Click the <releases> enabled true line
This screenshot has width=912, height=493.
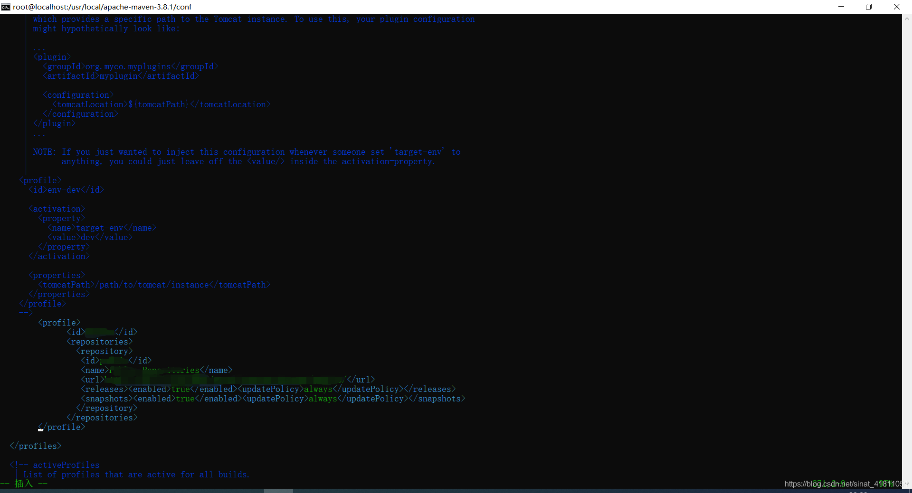[x=268, y=389]
